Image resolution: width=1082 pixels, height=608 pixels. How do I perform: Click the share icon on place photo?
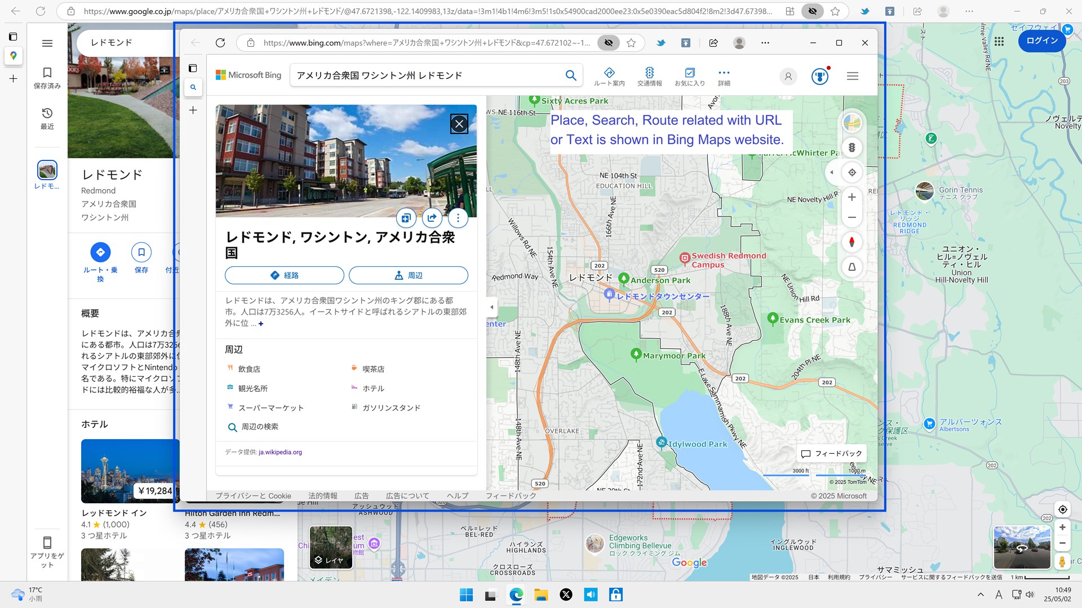pyautogui.click(x=432, y=217)
